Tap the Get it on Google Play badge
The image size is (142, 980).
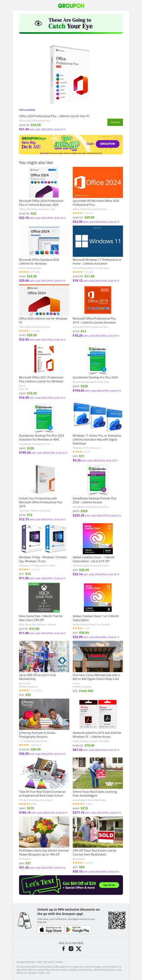coord(78,929)
